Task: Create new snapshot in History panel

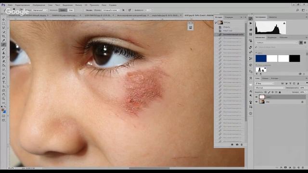Action: 237,145
